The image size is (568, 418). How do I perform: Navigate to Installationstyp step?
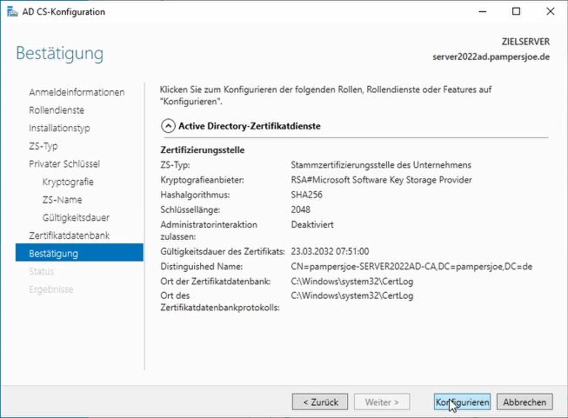[59, 129]
